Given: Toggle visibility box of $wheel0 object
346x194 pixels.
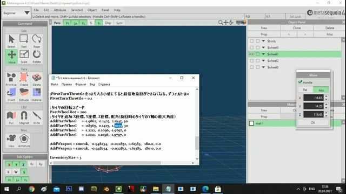Looking at the screenshot, I should click(x=251, y=47).
